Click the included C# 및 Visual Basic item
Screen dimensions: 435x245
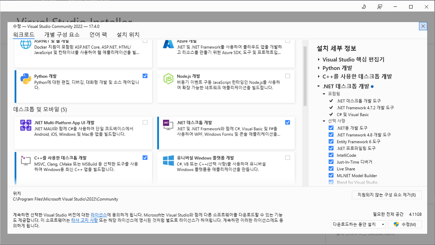352,115
